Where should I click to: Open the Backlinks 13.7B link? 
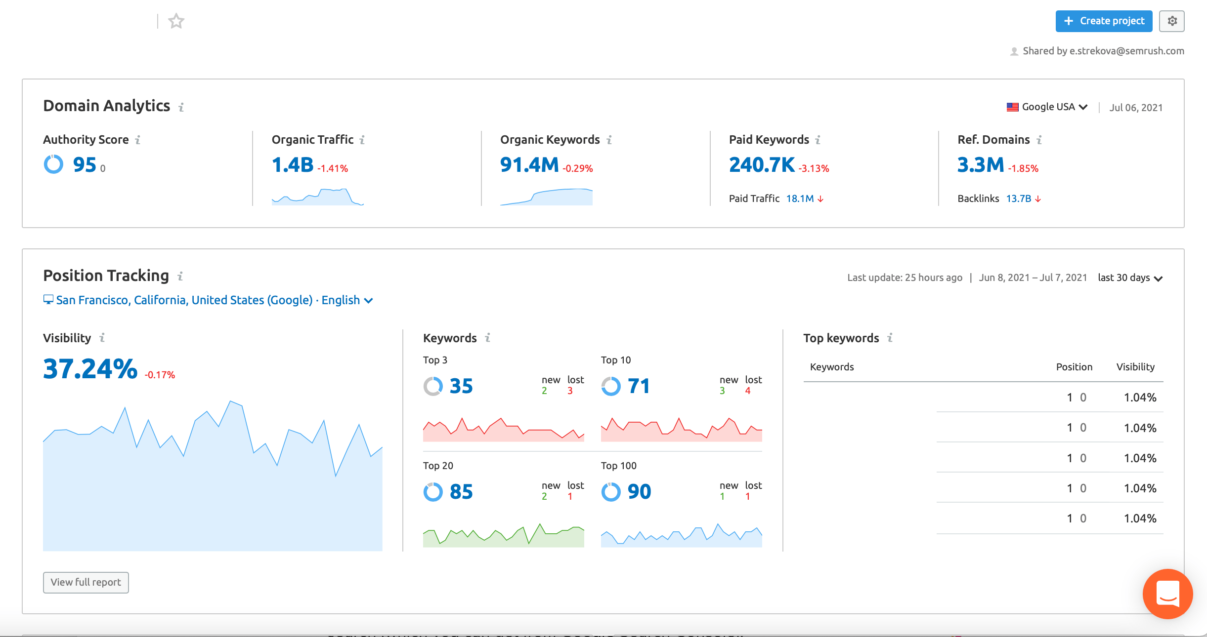click(x=1019, y=199)
